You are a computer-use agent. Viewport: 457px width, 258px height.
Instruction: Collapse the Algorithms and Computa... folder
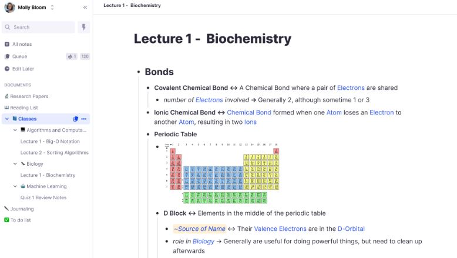15,130
